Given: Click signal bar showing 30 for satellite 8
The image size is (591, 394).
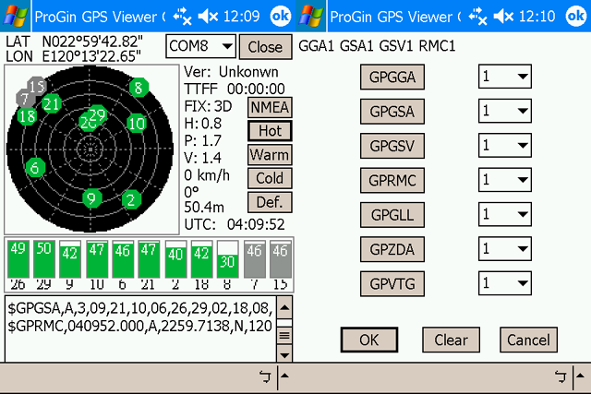Looking at the screenshot, I should [x=227, y=259].
